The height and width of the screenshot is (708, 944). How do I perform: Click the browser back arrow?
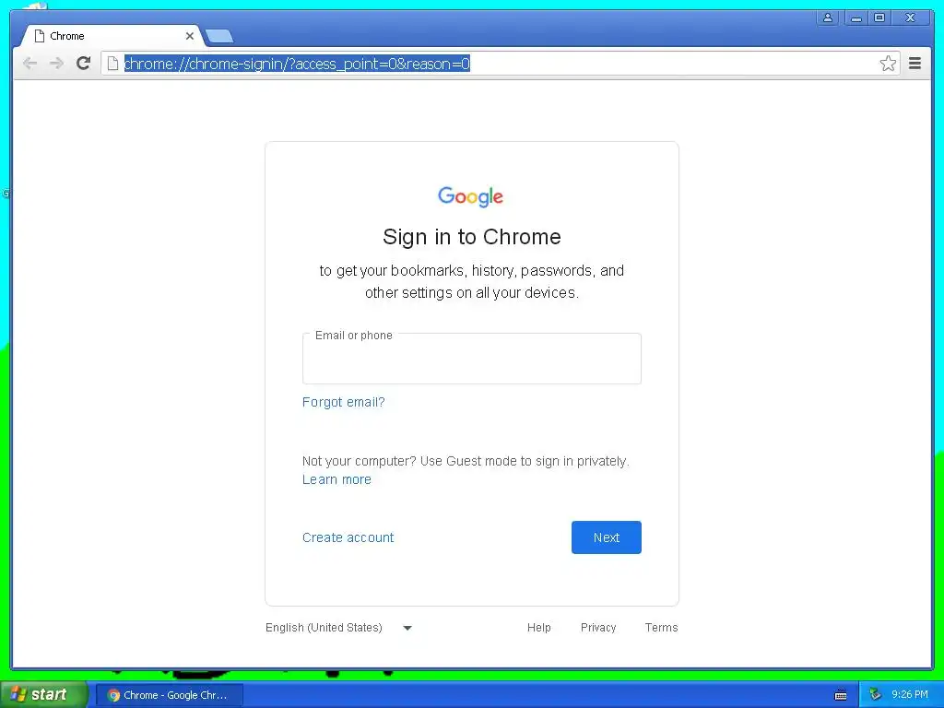(29, 64)
